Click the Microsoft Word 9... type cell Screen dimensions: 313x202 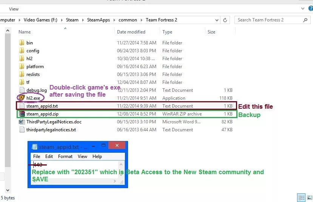181,122
